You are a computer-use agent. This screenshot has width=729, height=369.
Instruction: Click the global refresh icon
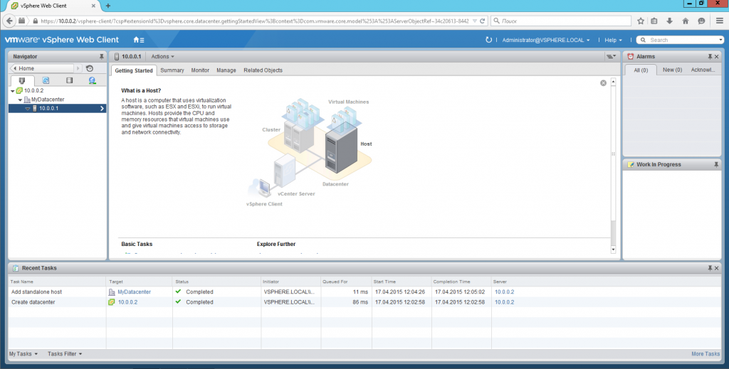488,40
